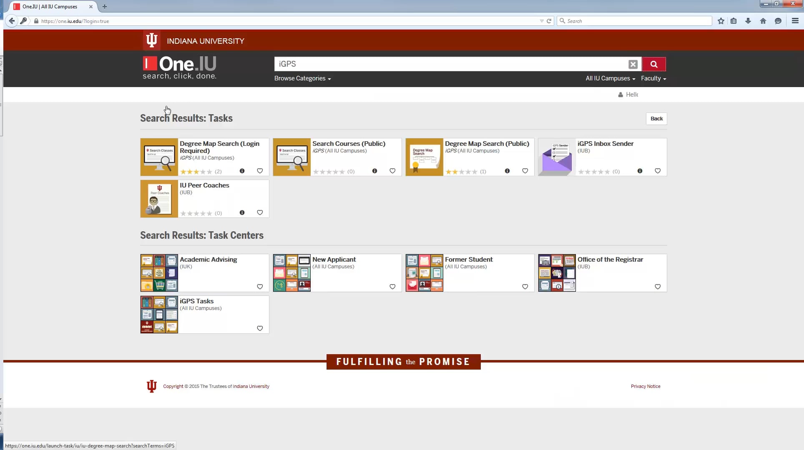The height and width of the screenshot is (450, 804).
Task: Click the Back button
Action: pyautogui.click(x=656, y=119)
